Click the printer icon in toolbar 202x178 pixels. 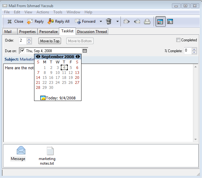[147, 21]
